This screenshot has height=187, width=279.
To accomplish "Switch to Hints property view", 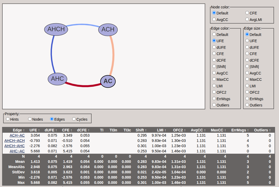I will (x=8, y=119).
